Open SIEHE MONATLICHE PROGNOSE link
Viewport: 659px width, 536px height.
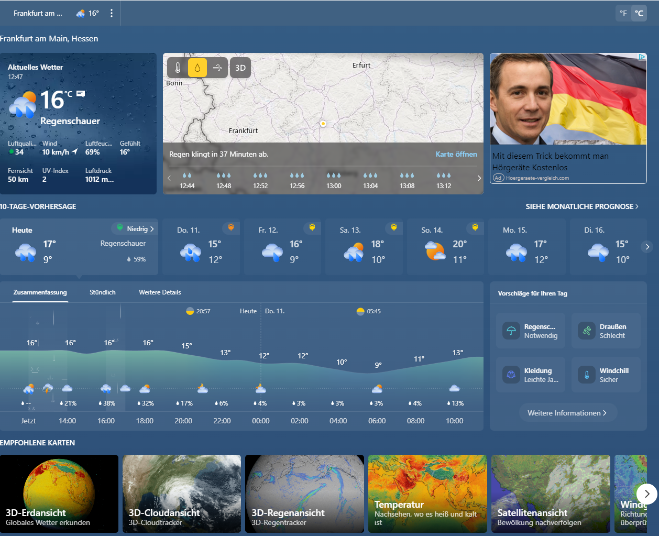pos(582,206)
